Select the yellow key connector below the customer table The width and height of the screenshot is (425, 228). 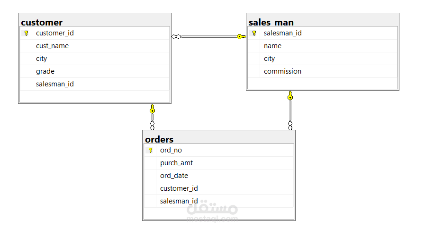(x=152, y=110)
